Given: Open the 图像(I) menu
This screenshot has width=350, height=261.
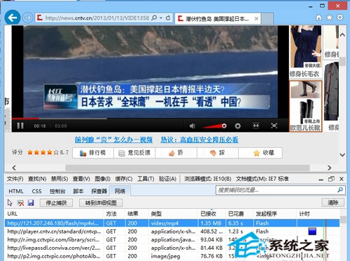Looking at the screenshot, I should 103,179.
